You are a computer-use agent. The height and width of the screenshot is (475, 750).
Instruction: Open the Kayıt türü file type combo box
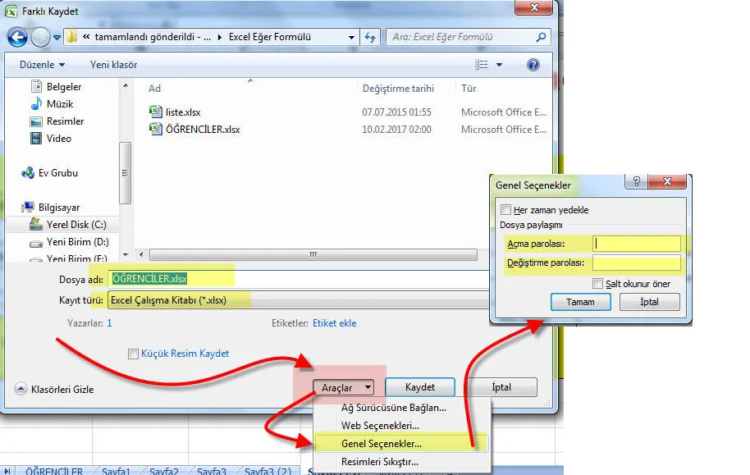295,300
